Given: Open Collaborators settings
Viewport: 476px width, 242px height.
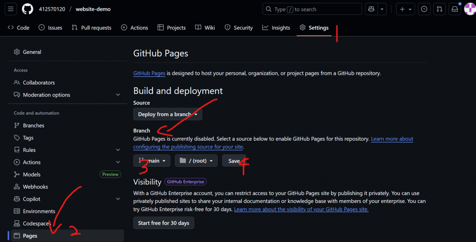Looking at the screenshot, I should click(x=67, y=83).
